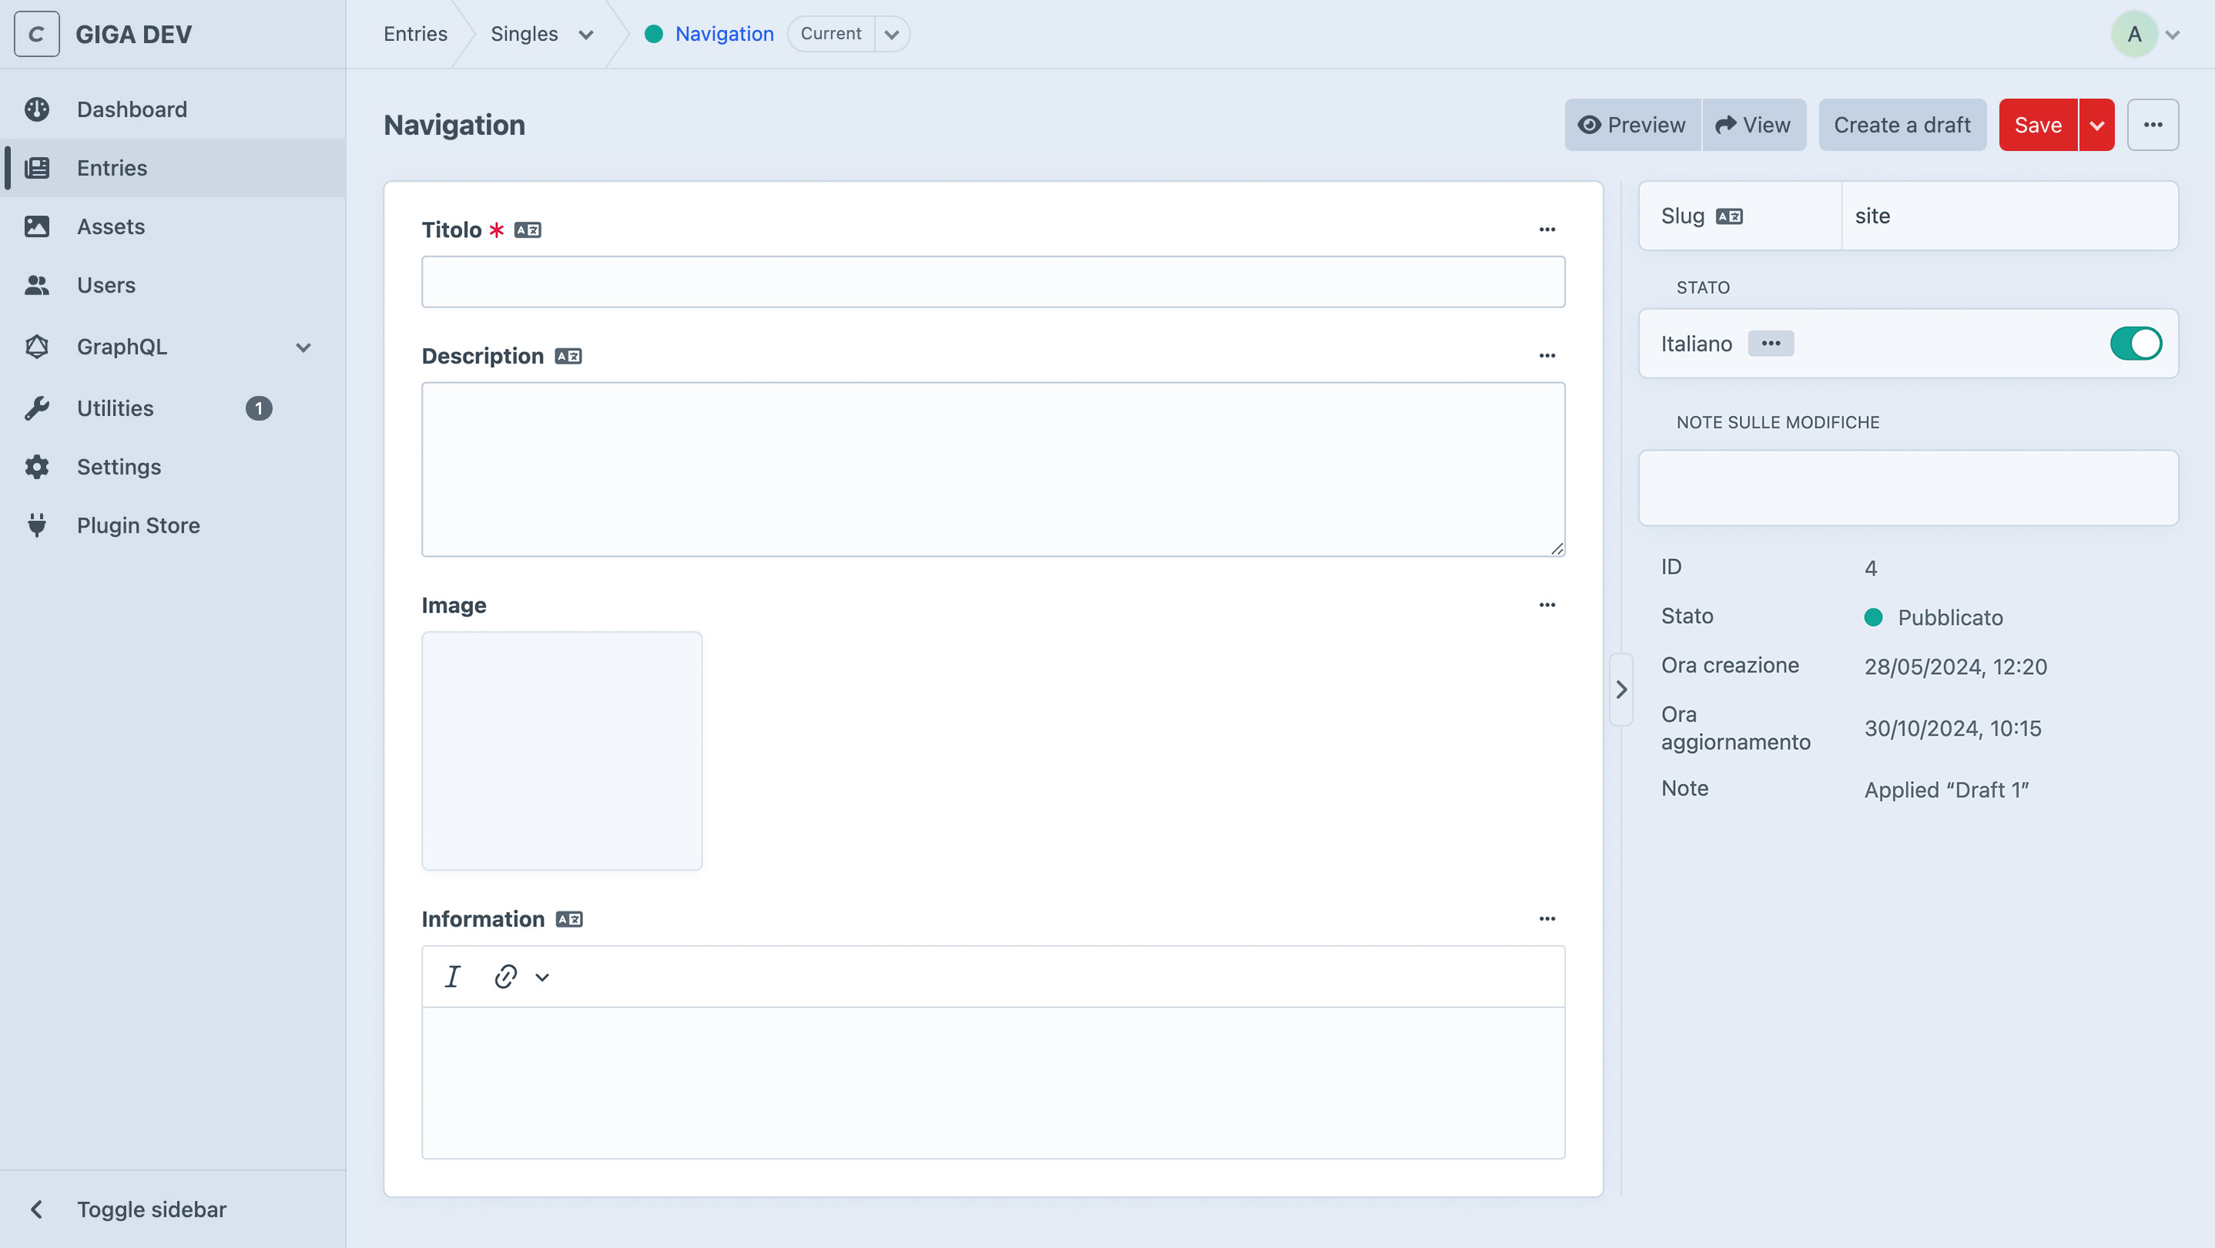Click into the Titolo text field
Image resolution: width=2215 pixels, height=1248 pixels.
pyautogui.click(x=992, y=281)
